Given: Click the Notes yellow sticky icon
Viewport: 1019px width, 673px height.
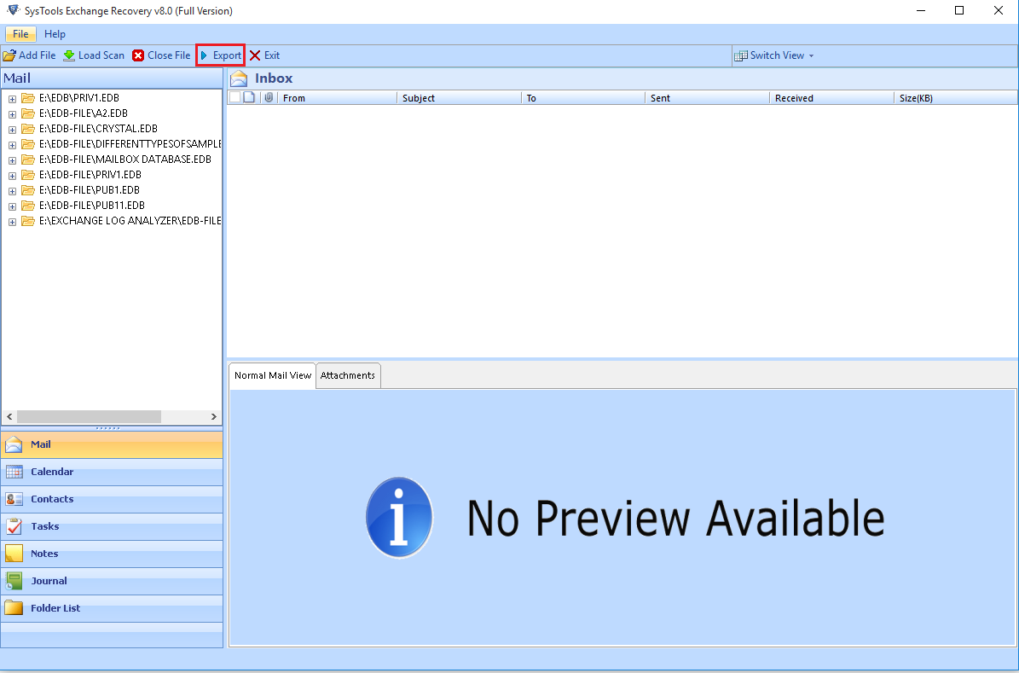Looking at the screenshot, I should [14, 554].
